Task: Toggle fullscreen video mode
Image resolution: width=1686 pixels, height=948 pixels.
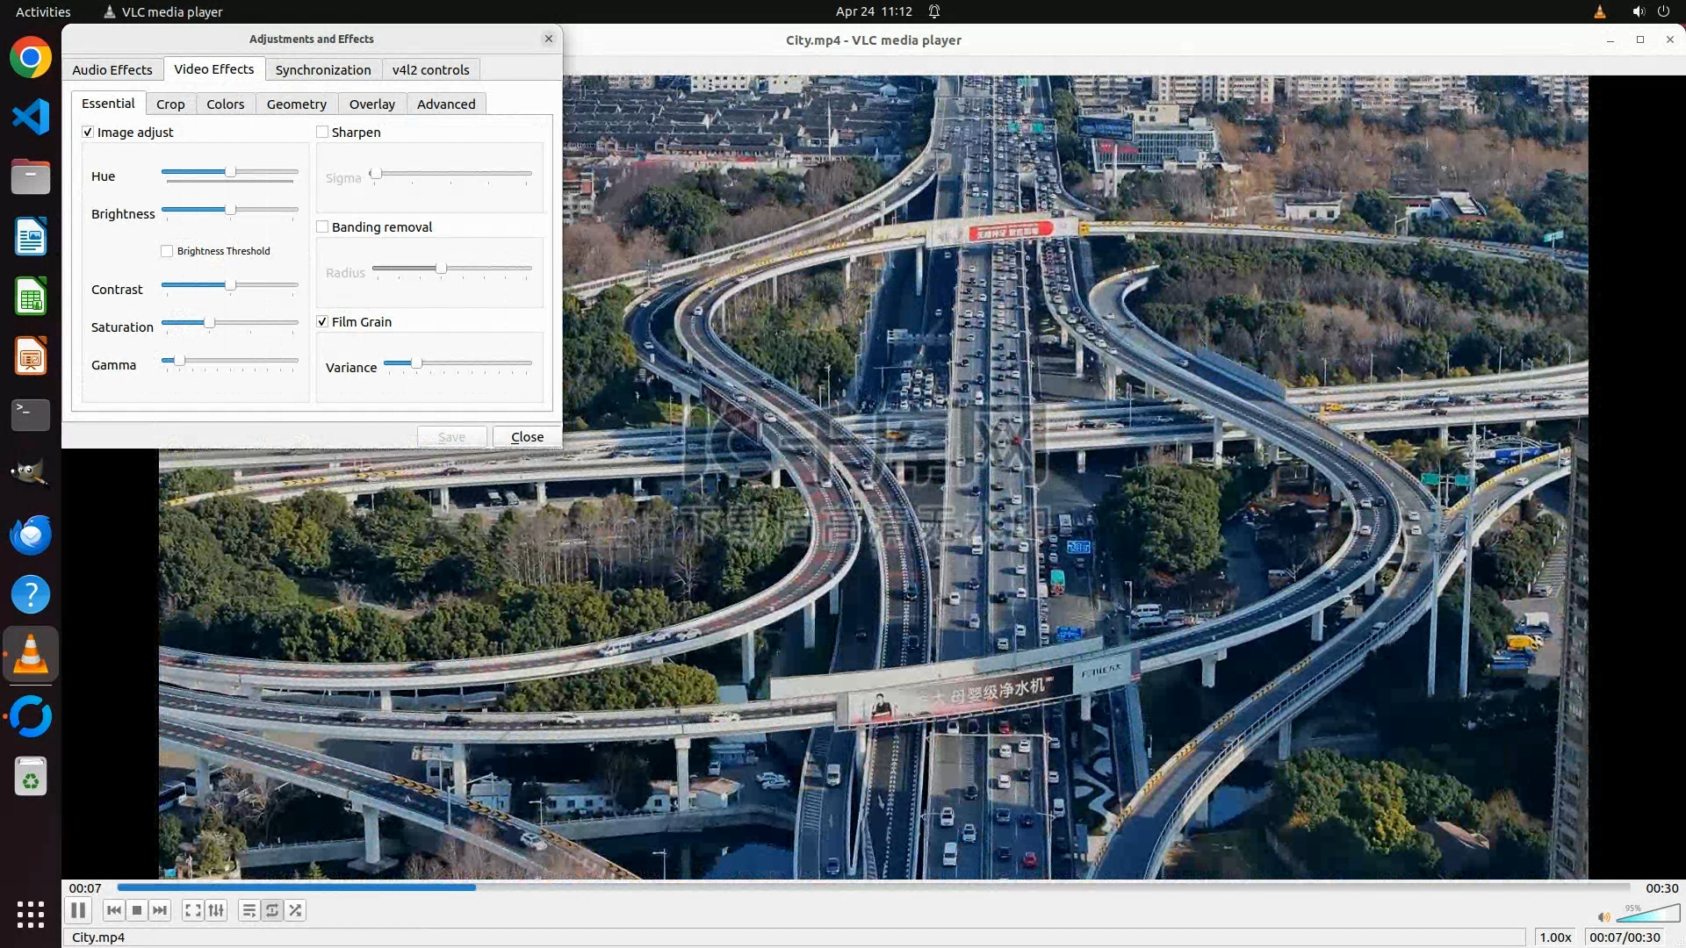Action: point(193,910)
